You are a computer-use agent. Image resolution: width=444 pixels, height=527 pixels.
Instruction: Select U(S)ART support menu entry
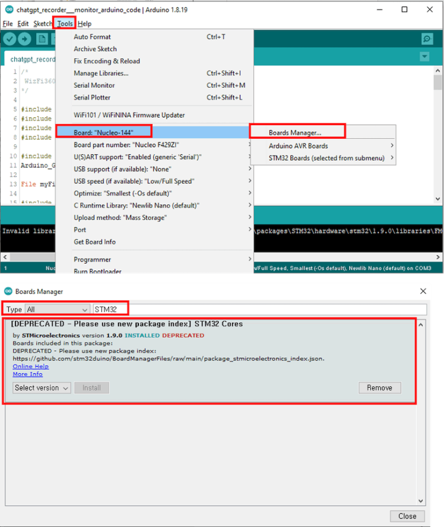click(154, 157)
